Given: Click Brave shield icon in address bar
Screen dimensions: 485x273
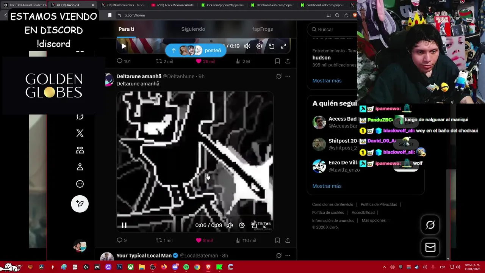Looking at the screenshot, I should tap(355, 15).
